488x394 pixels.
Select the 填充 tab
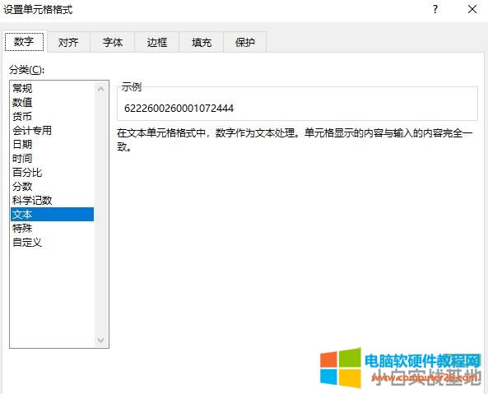201,42
